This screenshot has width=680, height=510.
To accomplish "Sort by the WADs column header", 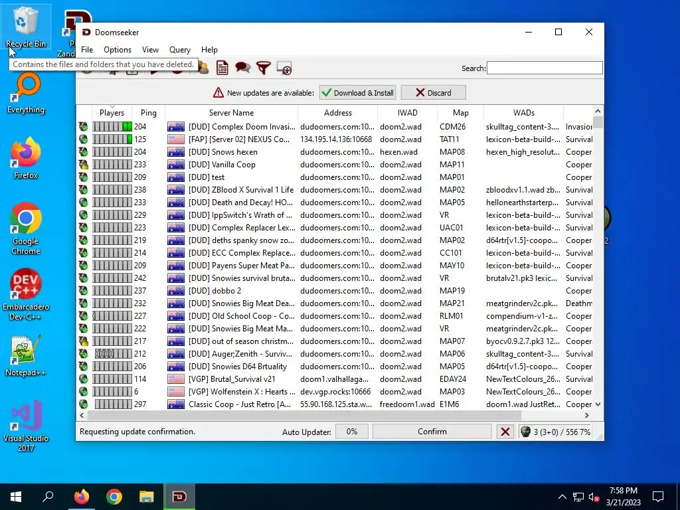I will [x=523, y=113].
